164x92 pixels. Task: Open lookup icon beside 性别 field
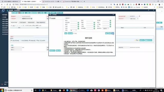[78, 28]
